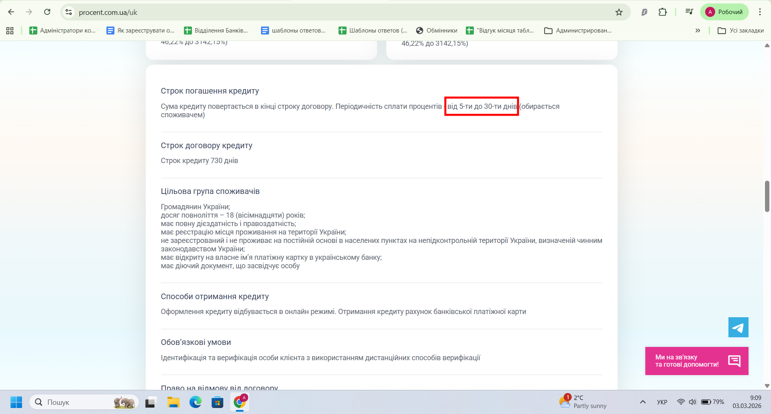Open site information icon in address bar
The width and height of the screenshot is (771, 414).
point(69,12)
